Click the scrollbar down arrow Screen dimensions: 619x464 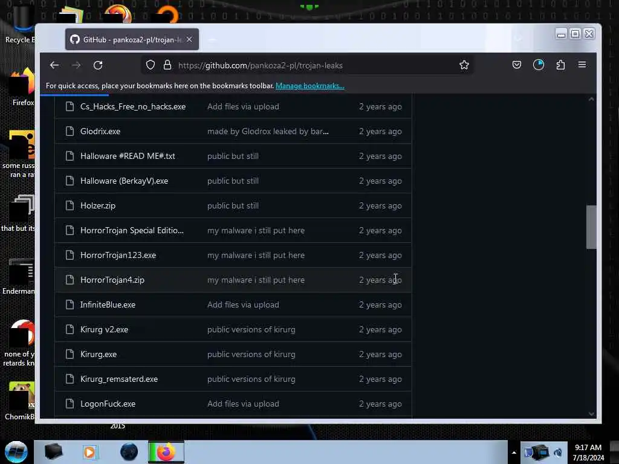(x=591, y=414)
